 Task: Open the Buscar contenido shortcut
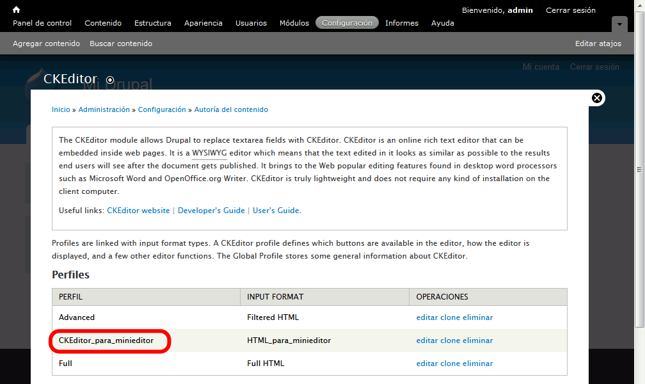click(121, 44)
